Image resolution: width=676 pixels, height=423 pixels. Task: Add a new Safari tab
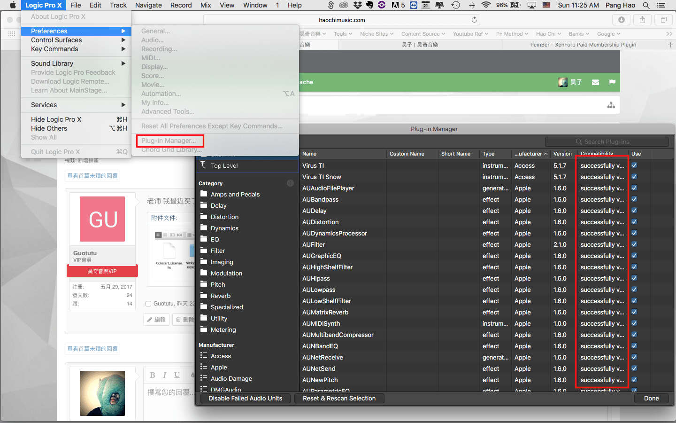[670, 45]
